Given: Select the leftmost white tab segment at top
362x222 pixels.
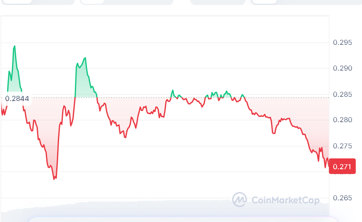Looking at the screenshot, I should (x=17, y=1).
